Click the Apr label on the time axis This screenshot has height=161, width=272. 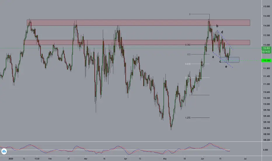click(125, 159)
